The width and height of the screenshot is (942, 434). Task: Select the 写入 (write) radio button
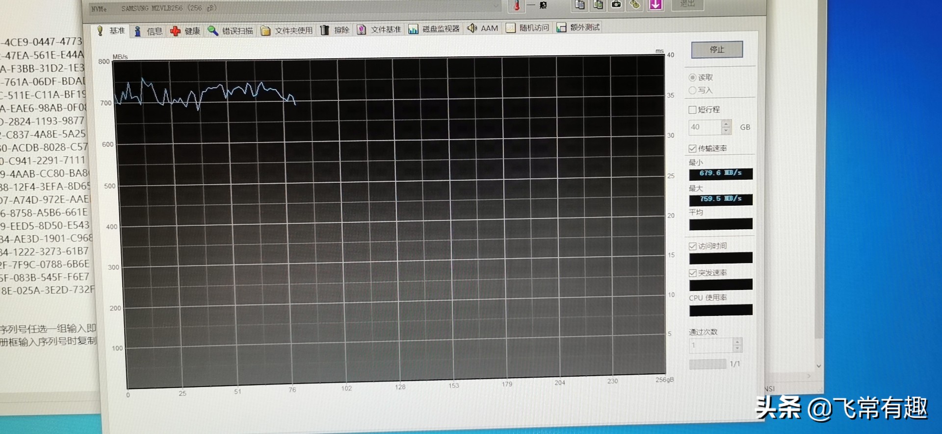click(x=692, y=90)
